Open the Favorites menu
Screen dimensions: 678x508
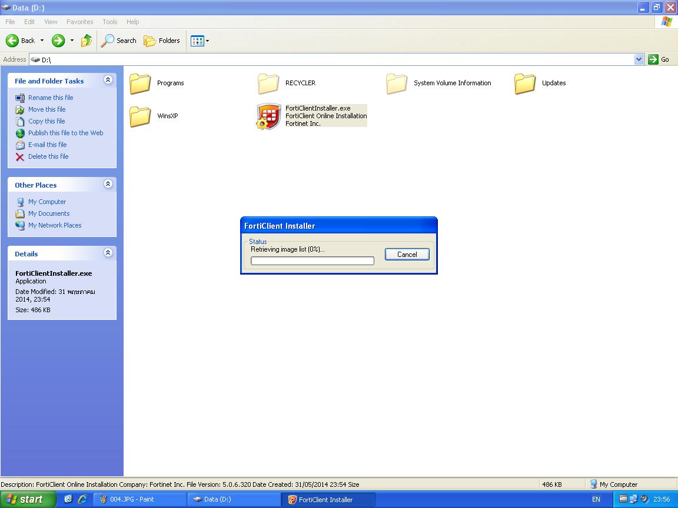(79, 22)
